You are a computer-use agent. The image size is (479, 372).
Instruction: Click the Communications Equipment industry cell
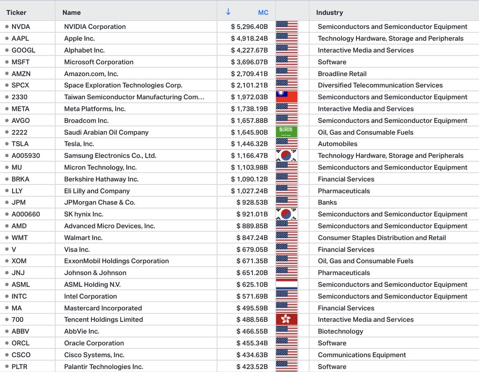tap(362, 355)
